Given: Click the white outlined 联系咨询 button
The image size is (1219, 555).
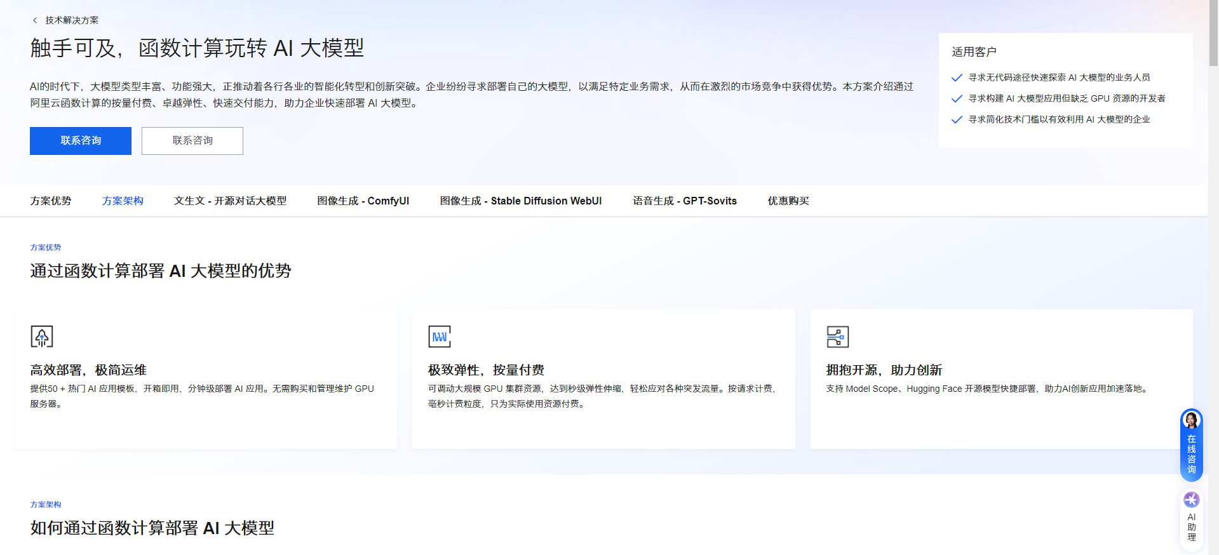Looking at the screenshot, I should tap(192, 141).
